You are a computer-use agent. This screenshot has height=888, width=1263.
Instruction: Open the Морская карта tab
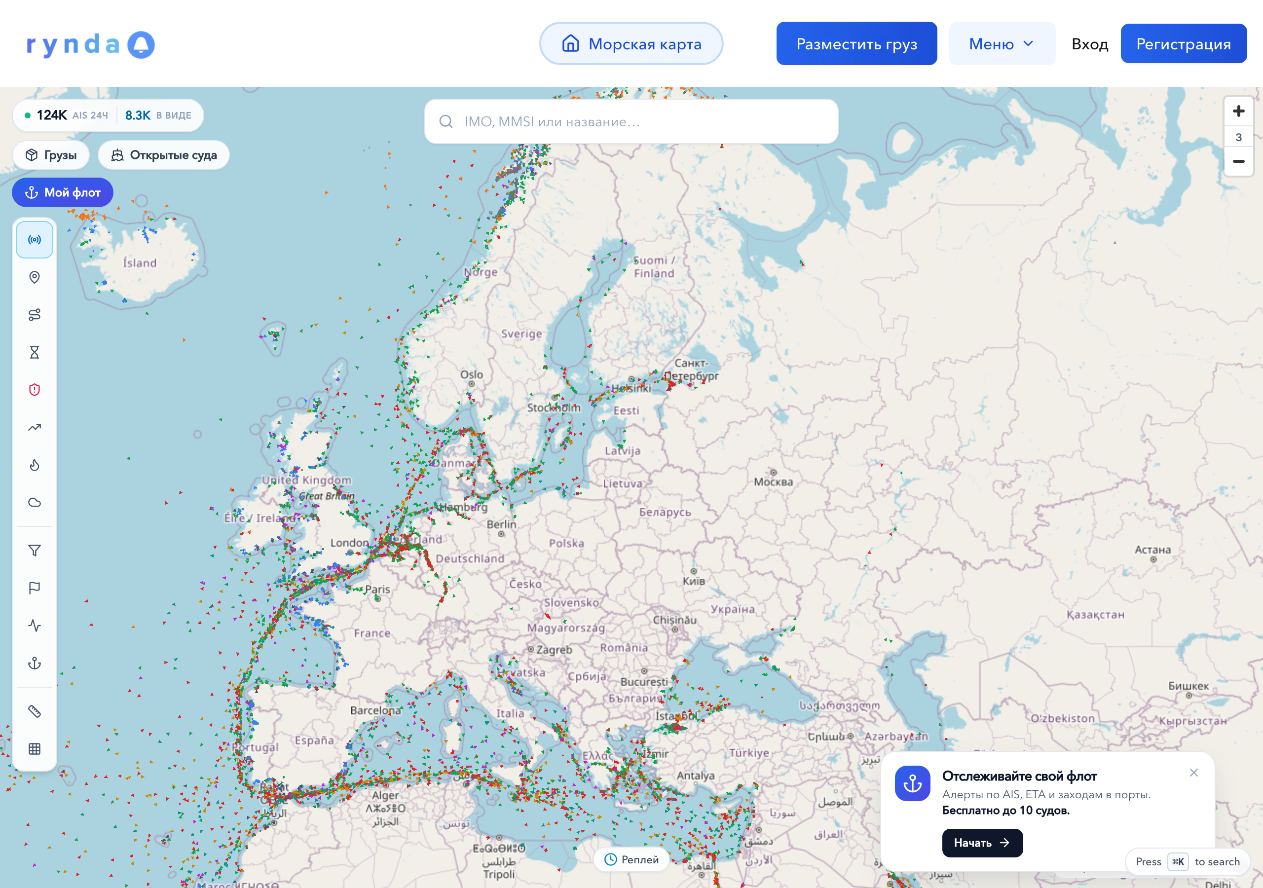[631, 43]
